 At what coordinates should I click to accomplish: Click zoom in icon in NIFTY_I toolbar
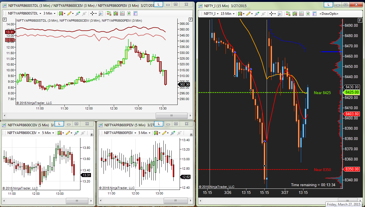pyautogui.click(x=256, y=14)
